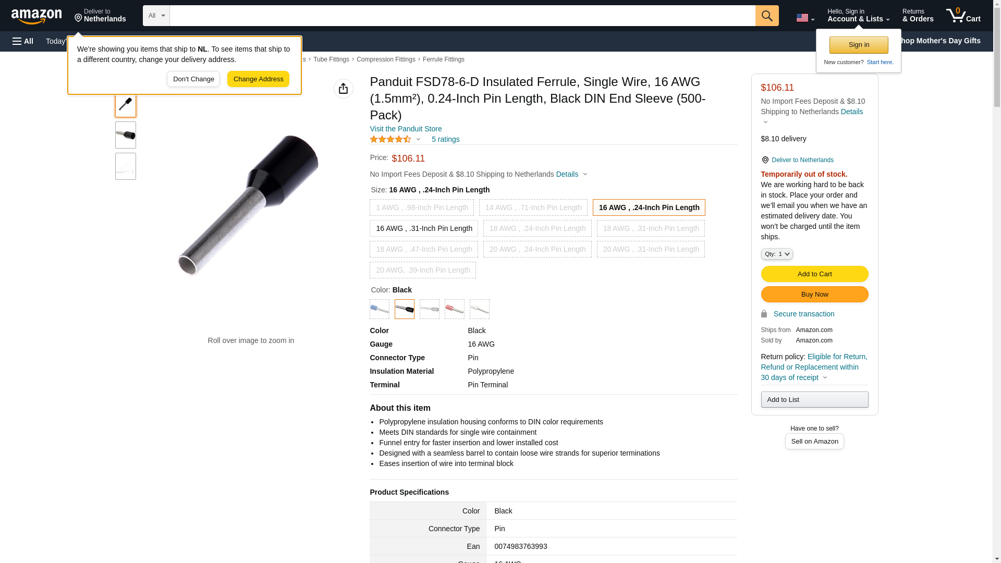This screenshot has width=1001, height=563.
Task: Select 16 AWG .31-Inch Pin Length size
Action: point(423,228)
